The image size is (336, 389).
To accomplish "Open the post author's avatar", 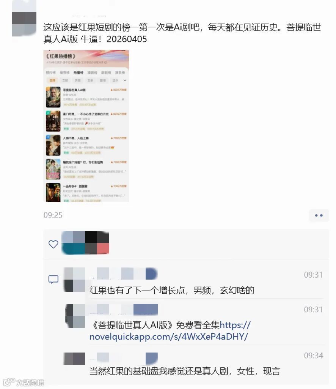I will click(24, 18).
